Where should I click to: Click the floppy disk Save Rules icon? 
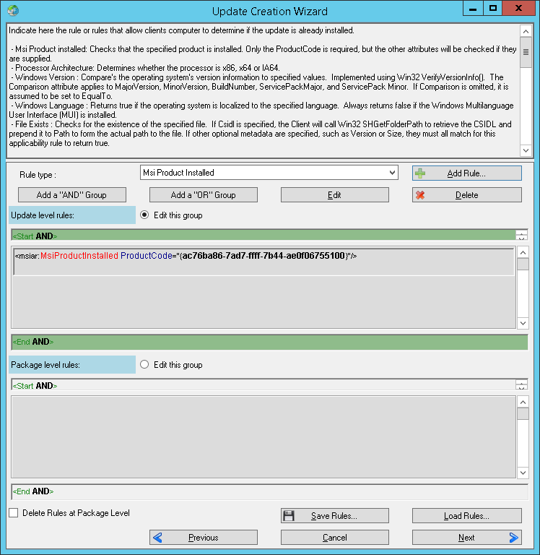tap(289, 516)
